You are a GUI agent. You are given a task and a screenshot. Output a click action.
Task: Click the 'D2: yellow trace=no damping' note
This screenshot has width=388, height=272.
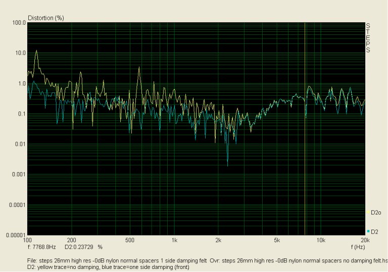tap(108, 267)
